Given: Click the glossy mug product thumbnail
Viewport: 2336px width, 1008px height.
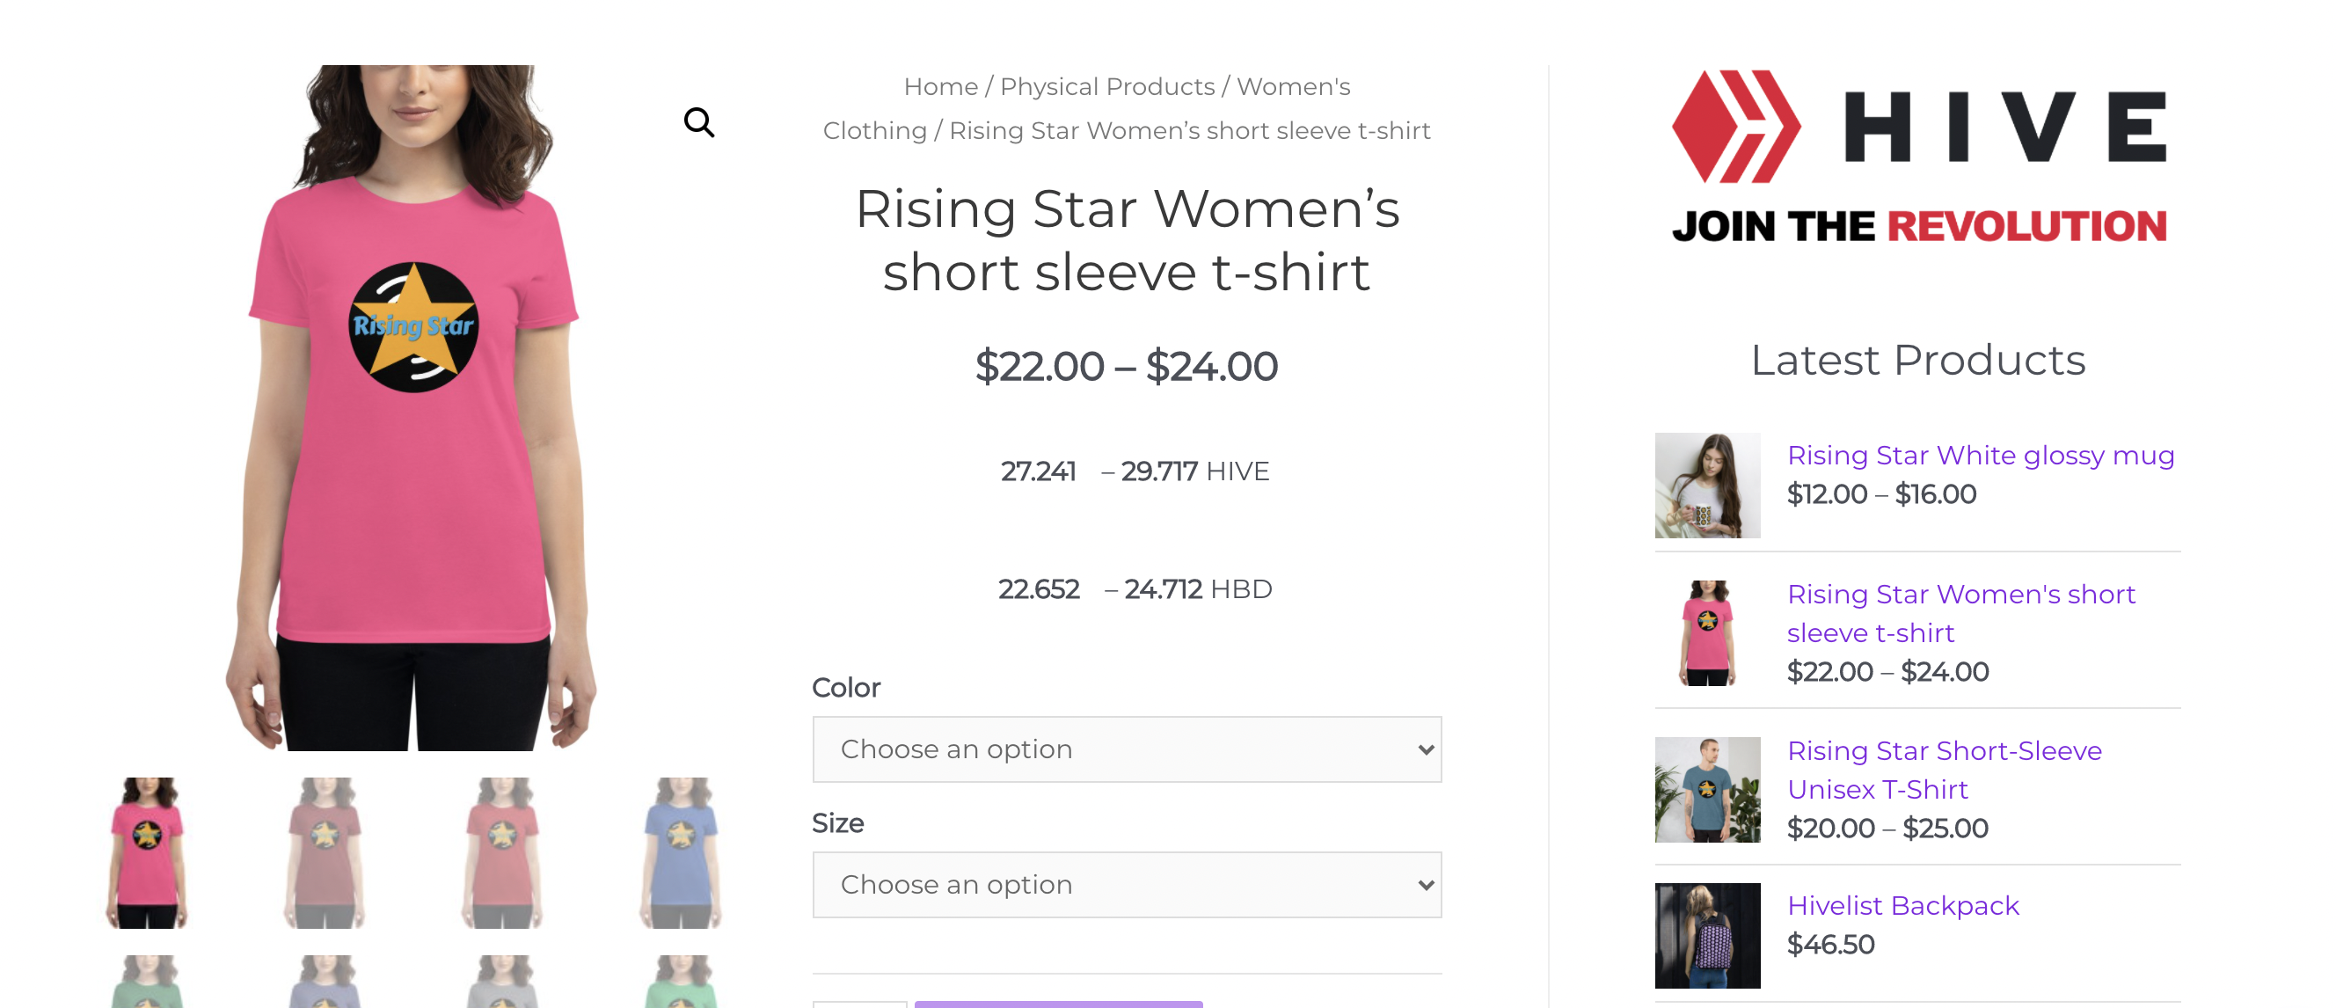Looking at the screenshot, I should pos(1706,486).
